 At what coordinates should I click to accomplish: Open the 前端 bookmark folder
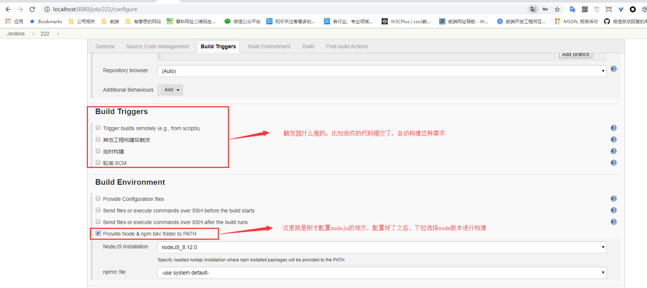tap(110, 21)
